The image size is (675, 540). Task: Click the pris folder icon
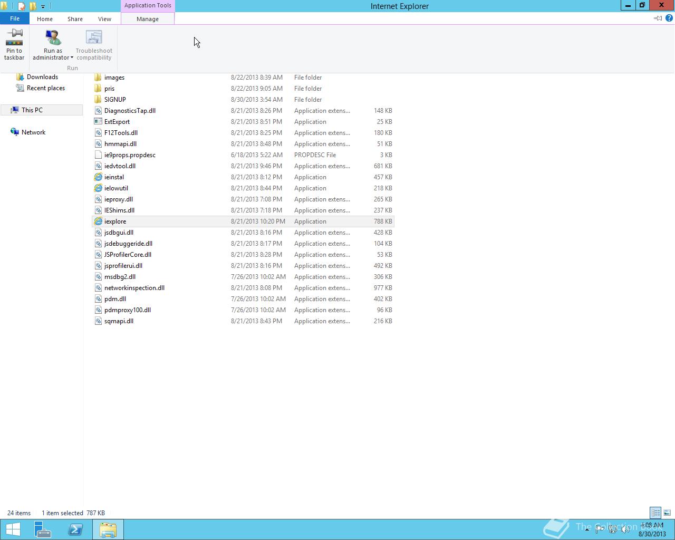coord(98,89)
